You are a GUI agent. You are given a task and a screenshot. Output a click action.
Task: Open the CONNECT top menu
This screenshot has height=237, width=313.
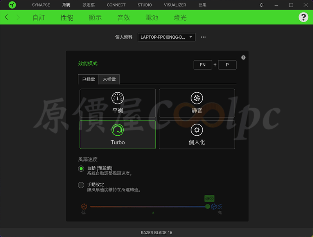click(x=116, y=5)
